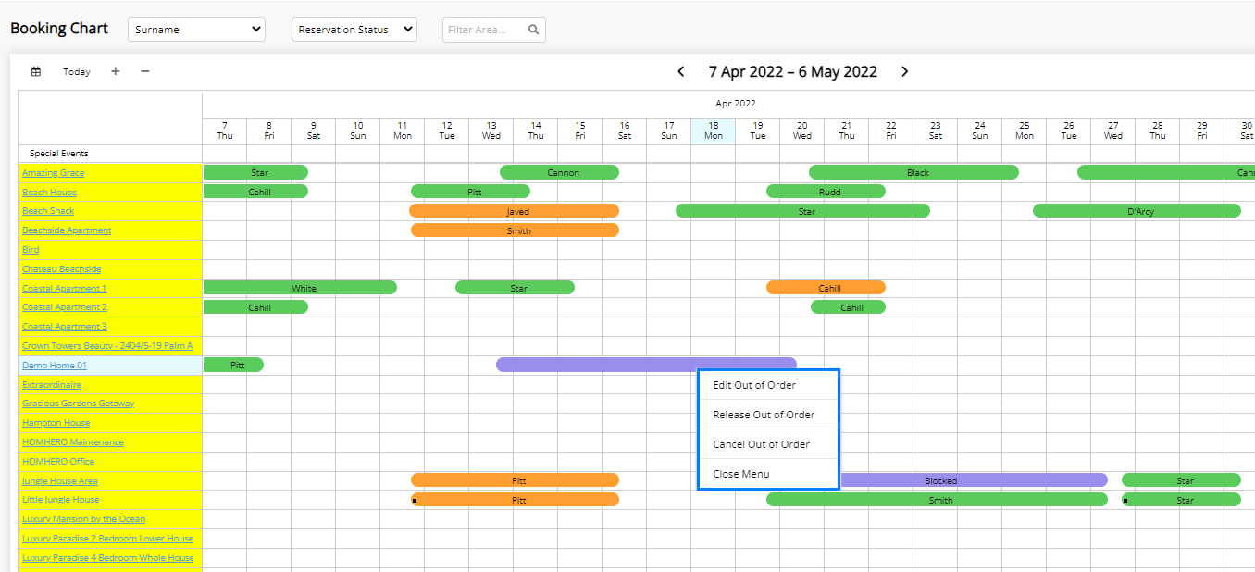Choose Release Out of Order option
This screenshot has height=572, width=1255.
click(764, 415)
